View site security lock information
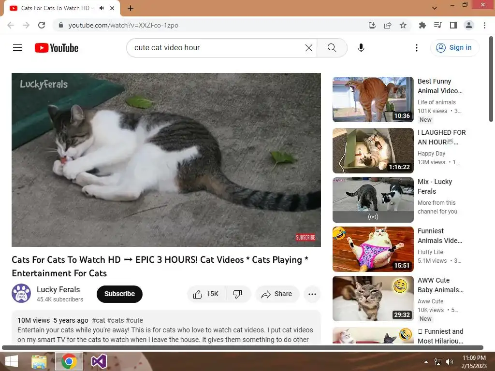Viewport: 495px width, 371px height. coord(61,25)
